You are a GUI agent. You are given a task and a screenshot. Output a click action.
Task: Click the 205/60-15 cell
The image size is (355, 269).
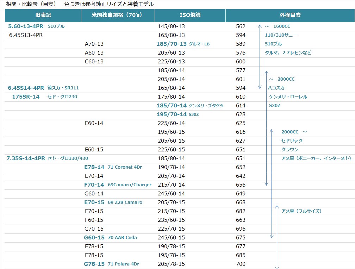click(172, 141)
